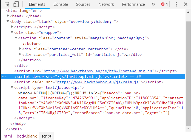This screenshot has height=140, width=191.
Task: Click the vertical scrollbar thumb
Action: coord(188,74)
